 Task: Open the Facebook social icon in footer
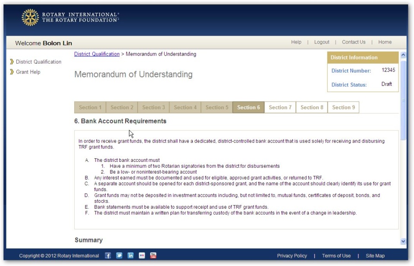click(108, 256)
